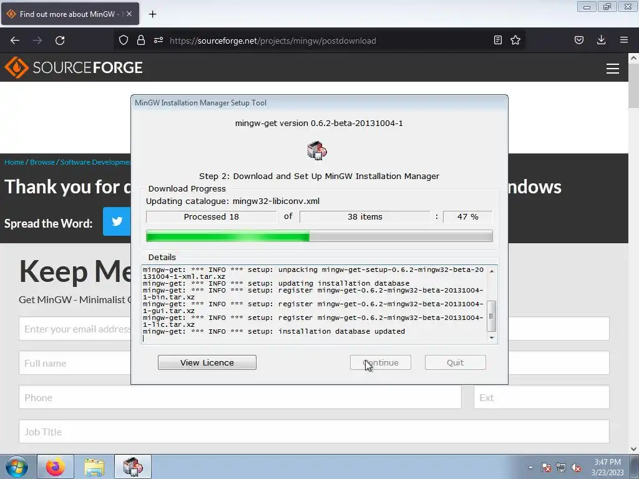Click the page scrollbar down arrow
Viewport: 639px width, 479px height.
tap(633, 449)
